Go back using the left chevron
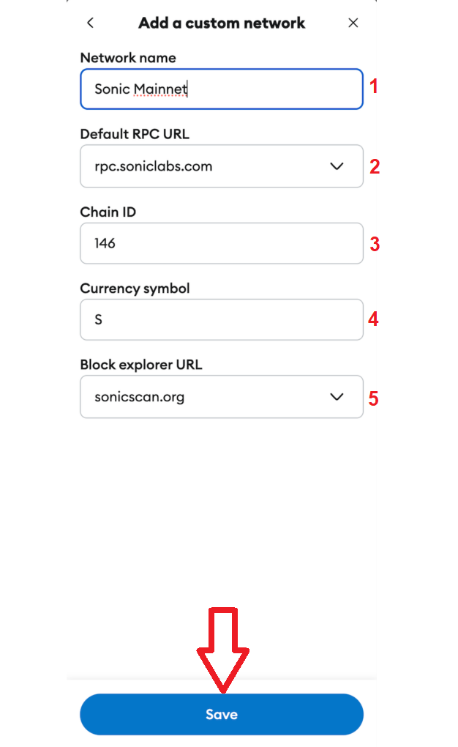This screenshot has width=458, height=747. coord(90,23)
